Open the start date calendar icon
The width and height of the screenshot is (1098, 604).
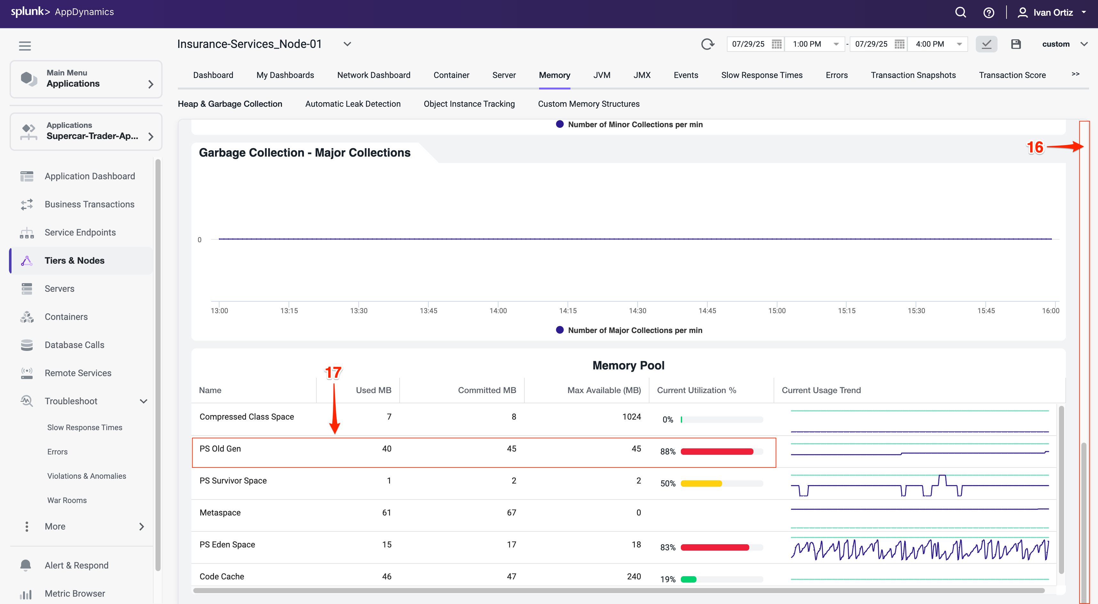776,44
